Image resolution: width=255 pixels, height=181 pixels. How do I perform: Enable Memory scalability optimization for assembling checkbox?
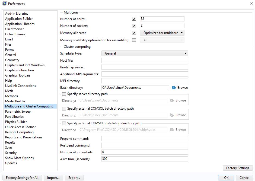(x=134, y=40)
